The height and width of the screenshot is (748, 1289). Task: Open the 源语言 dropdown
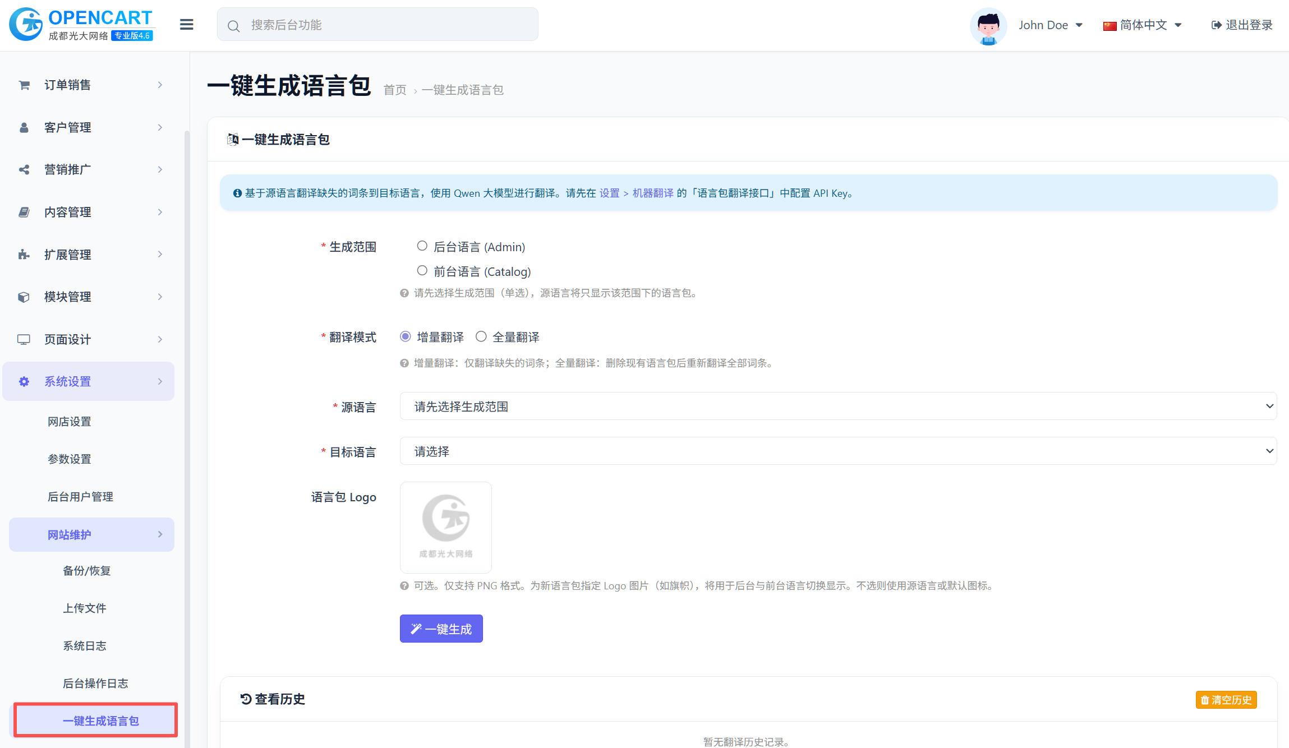pos(837,406)
